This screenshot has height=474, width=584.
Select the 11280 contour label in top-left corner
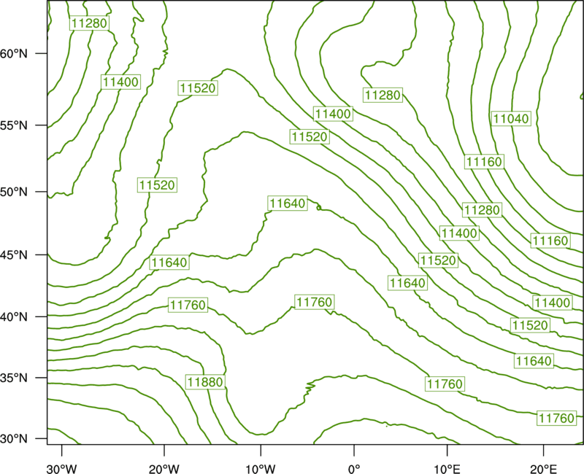pos(89,23)
